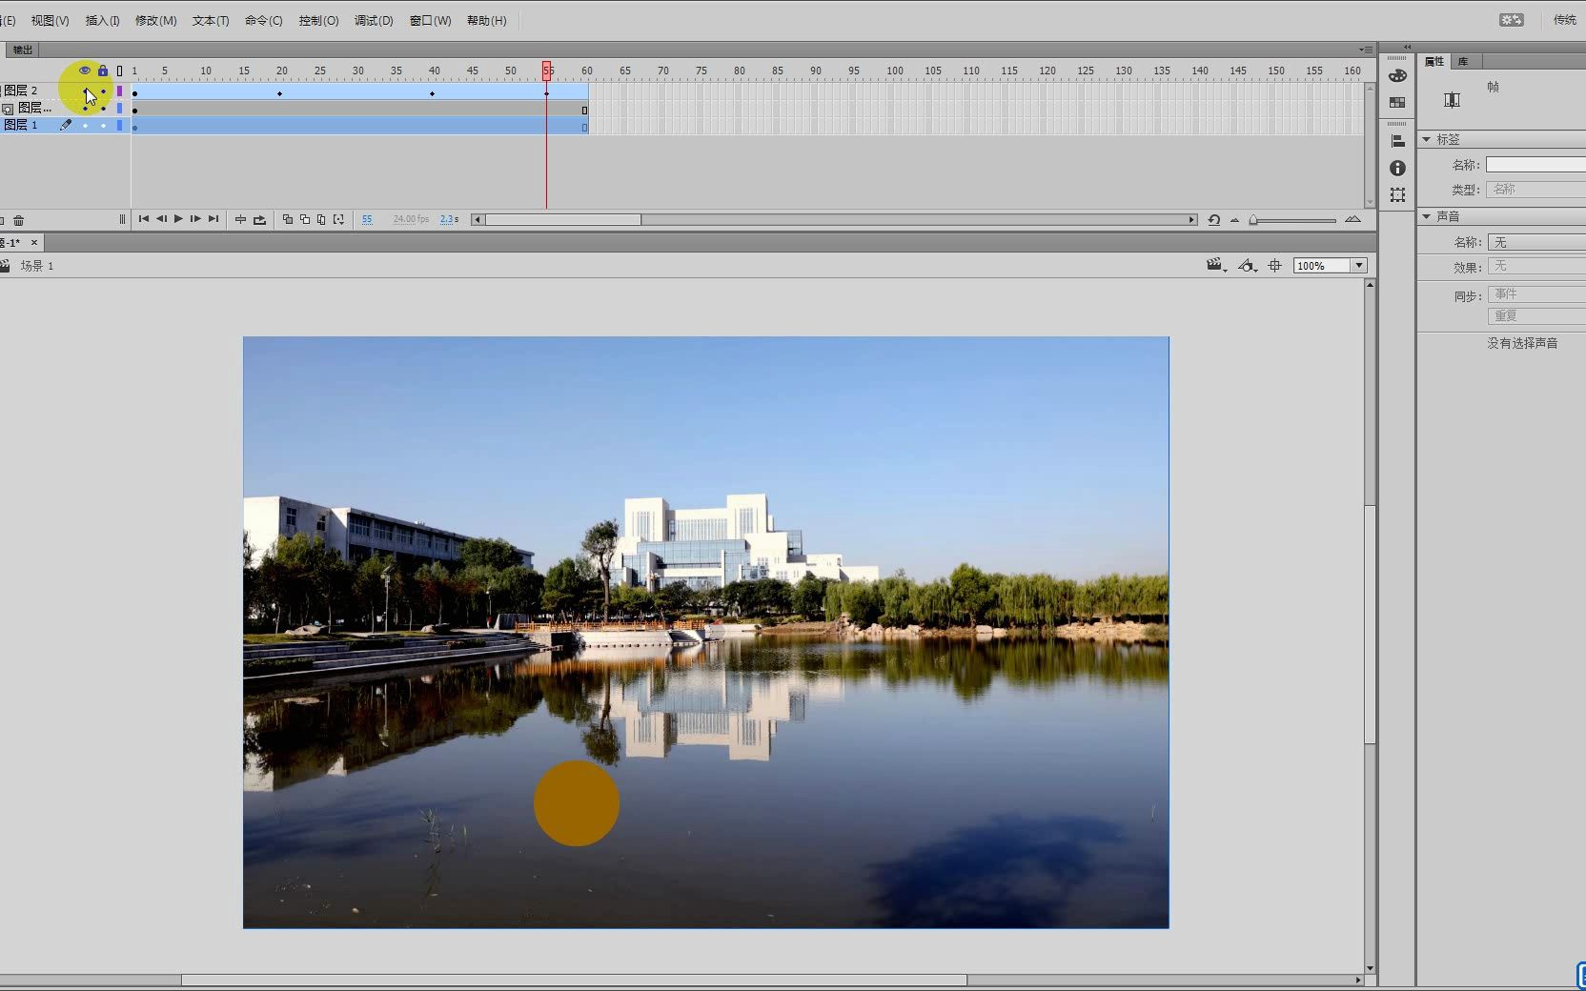Toggle lock dot for 图层 1
This screenshot has width=1586, height=991.
tap(103, 126)
